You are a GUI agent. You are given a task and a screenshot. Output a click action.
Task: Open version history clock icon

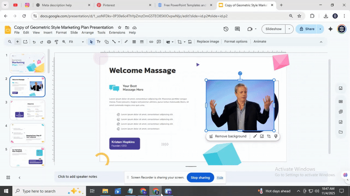(x=226, y=29)
